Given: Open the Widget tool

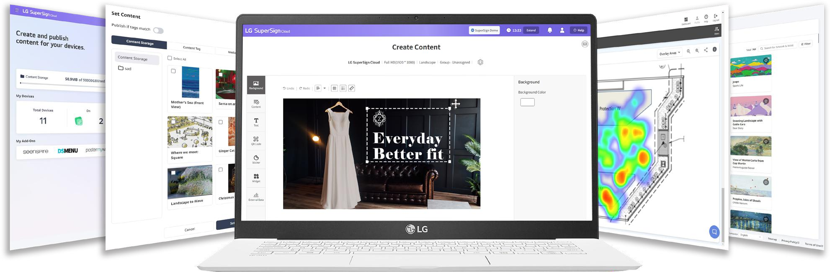Looking at the screenshot, I should tap(256, 178).
